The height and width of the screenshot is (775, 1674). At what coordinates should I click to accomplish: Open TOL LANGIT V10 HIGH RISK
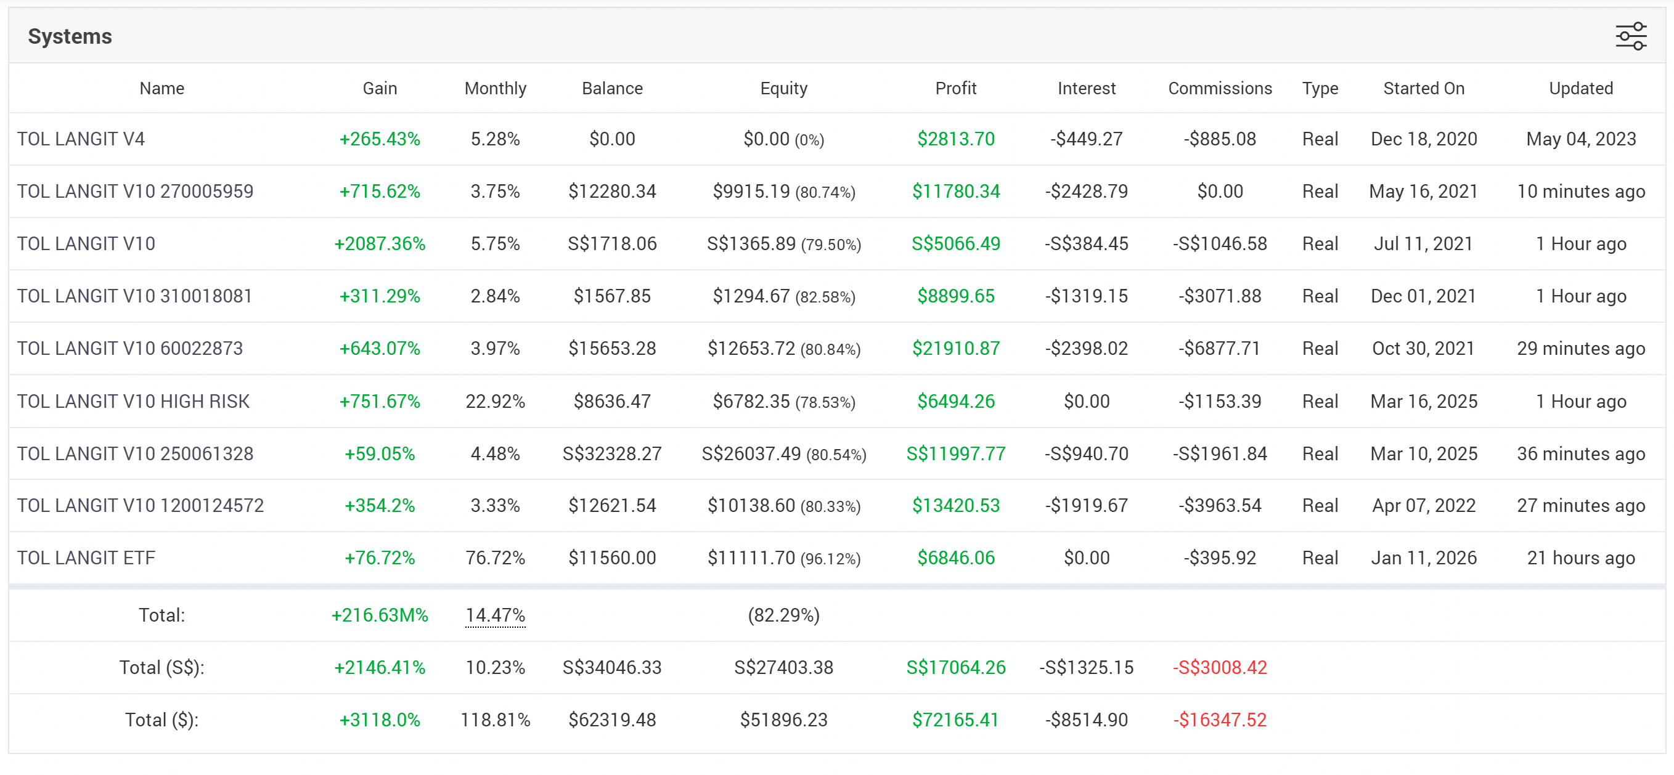coord(133,402)
